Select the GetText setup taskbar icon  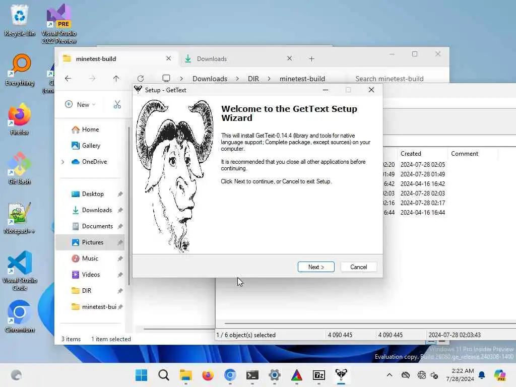(341, 375)
